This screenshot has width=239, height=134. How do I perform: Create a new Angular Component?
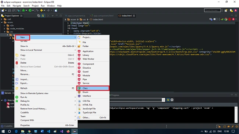(x=93, y=64)
